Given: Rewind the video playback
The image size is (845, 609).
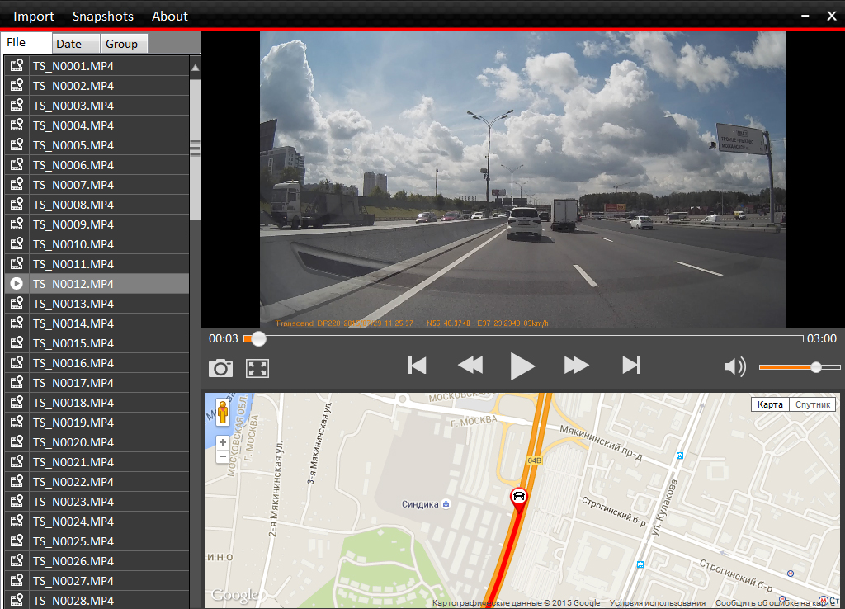Looking at the screenshot, I should tap(470, 366).
